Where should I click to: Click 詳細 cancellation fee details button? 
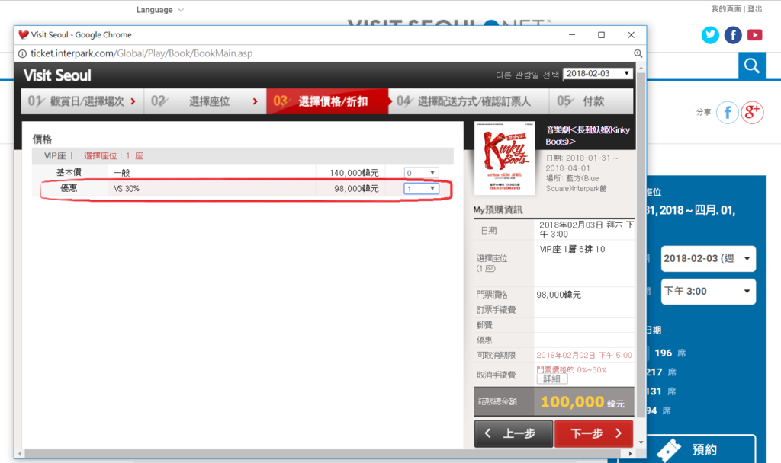[x=552, y=379]
